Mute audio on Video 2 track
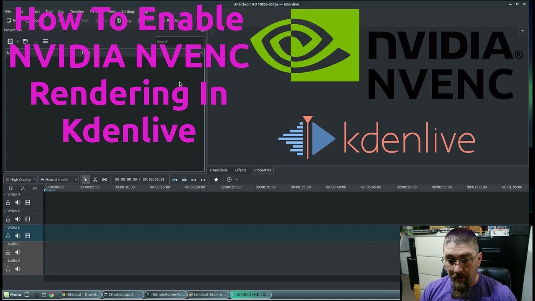 pyautogui.click(x=18, y=219)
